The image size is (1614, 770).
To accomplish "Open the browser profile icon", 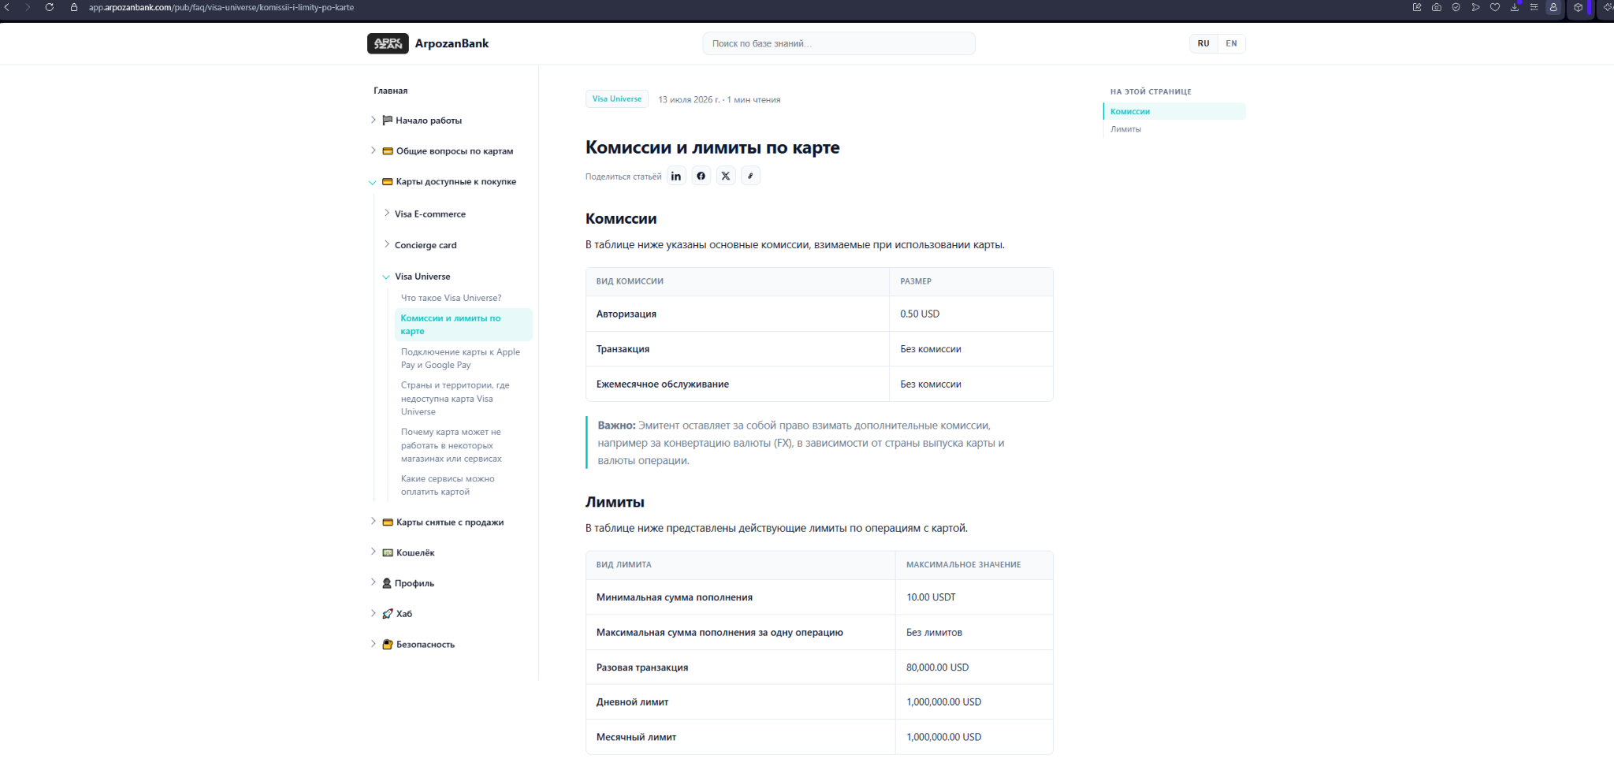I will [x=1553, y=7].
